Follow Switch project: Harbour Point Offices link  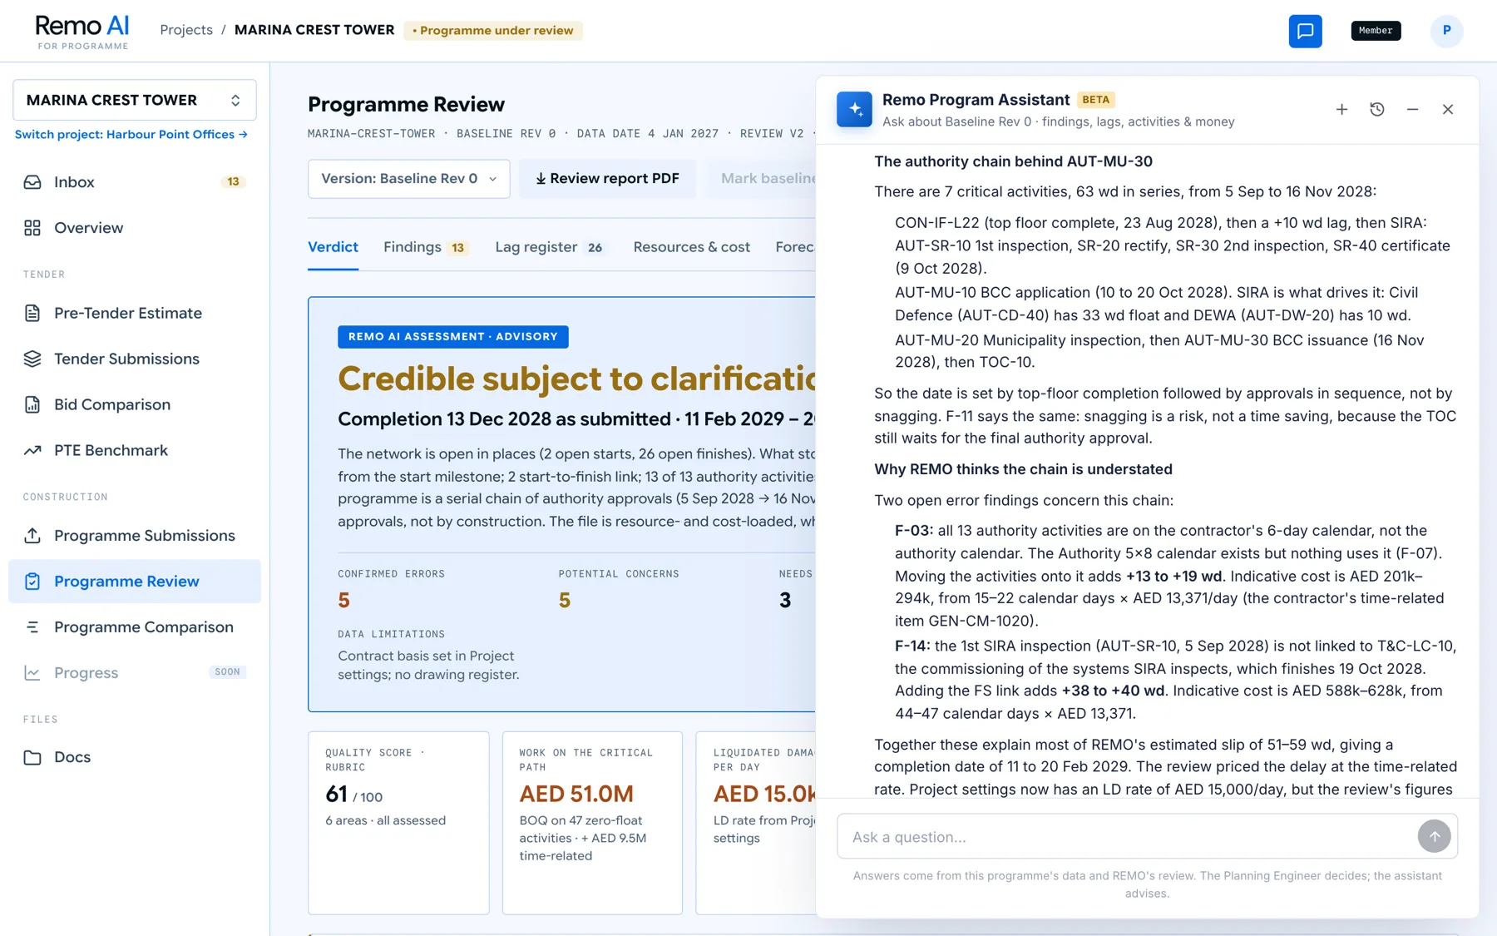click(x=131, y=135)
